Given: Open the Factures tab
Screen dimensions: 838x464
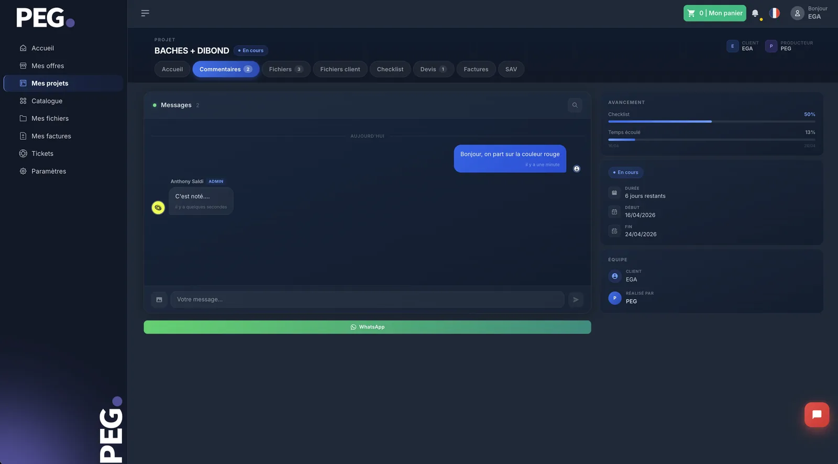Looking at the screenshot, I should tap(476, 69).
